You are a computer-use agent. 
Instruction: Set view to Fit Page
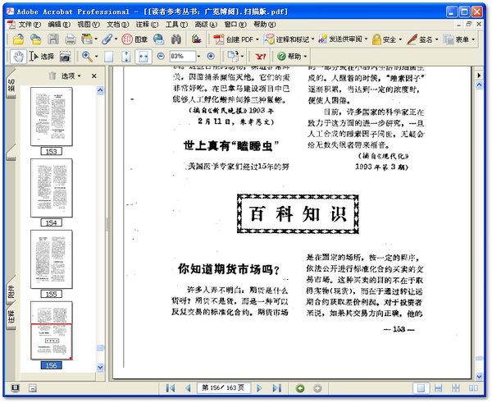pyautogui.click(x=125, y=57)
